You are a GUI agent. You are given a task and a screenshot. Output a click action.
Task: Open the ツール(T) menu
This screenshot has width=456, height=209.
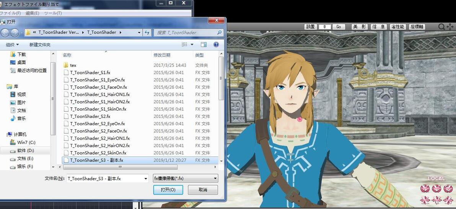tap(53, 13)
